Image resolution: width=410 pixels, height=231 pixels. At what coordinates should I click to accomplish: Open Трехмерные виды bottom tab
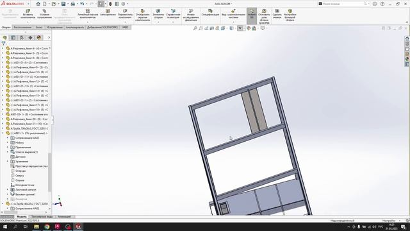(x=42, y=217)
